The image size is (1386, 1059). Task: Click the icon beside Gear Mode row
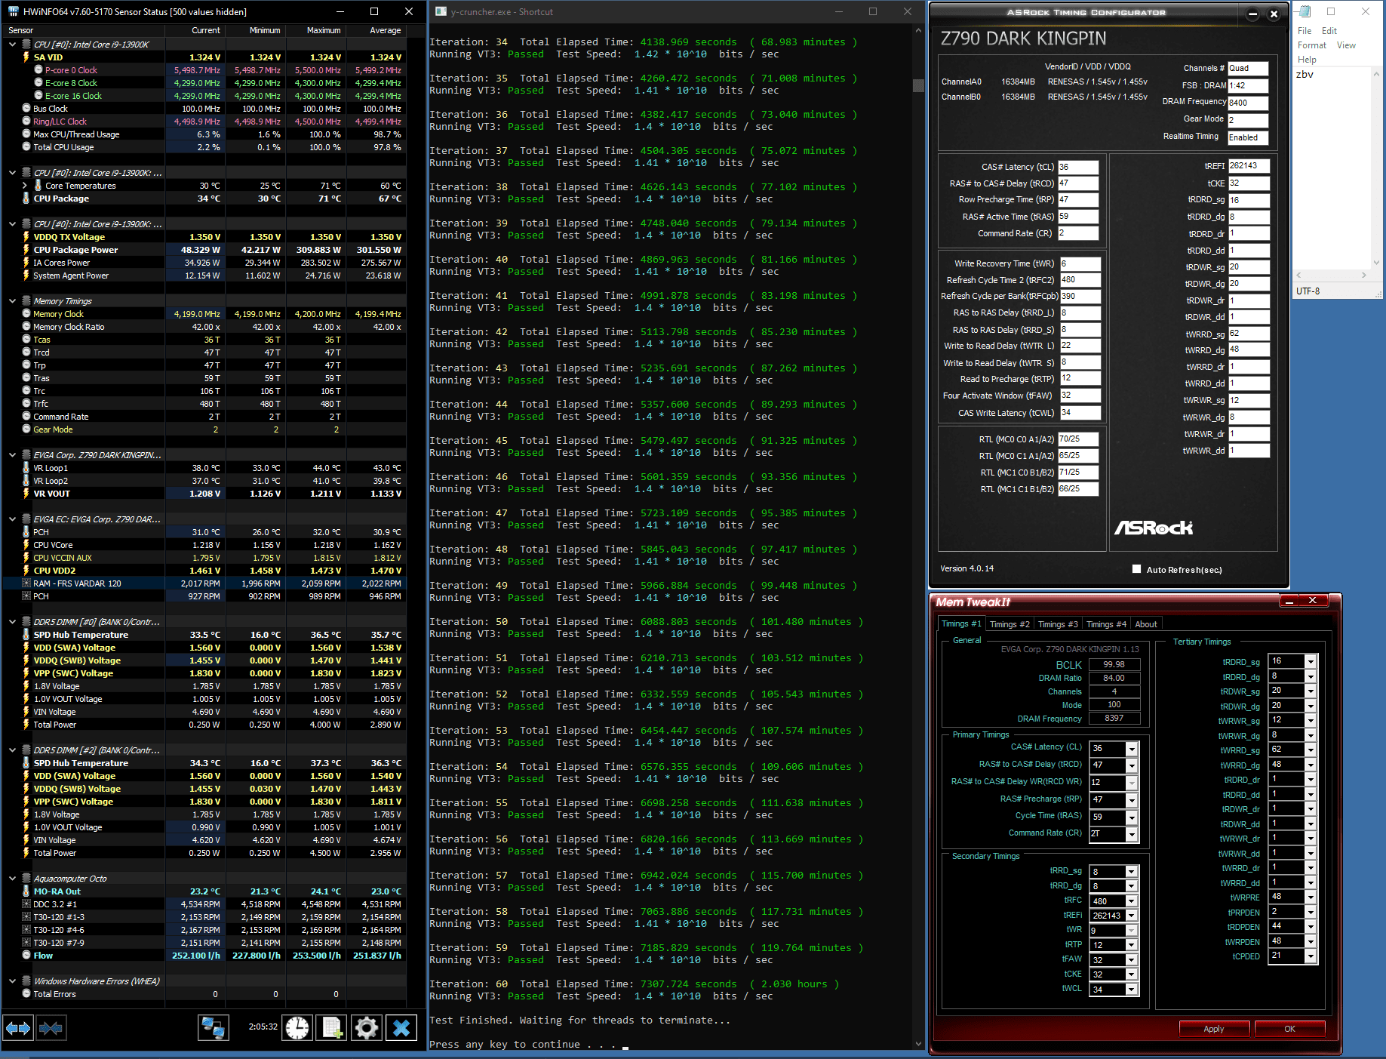(26, 429)
